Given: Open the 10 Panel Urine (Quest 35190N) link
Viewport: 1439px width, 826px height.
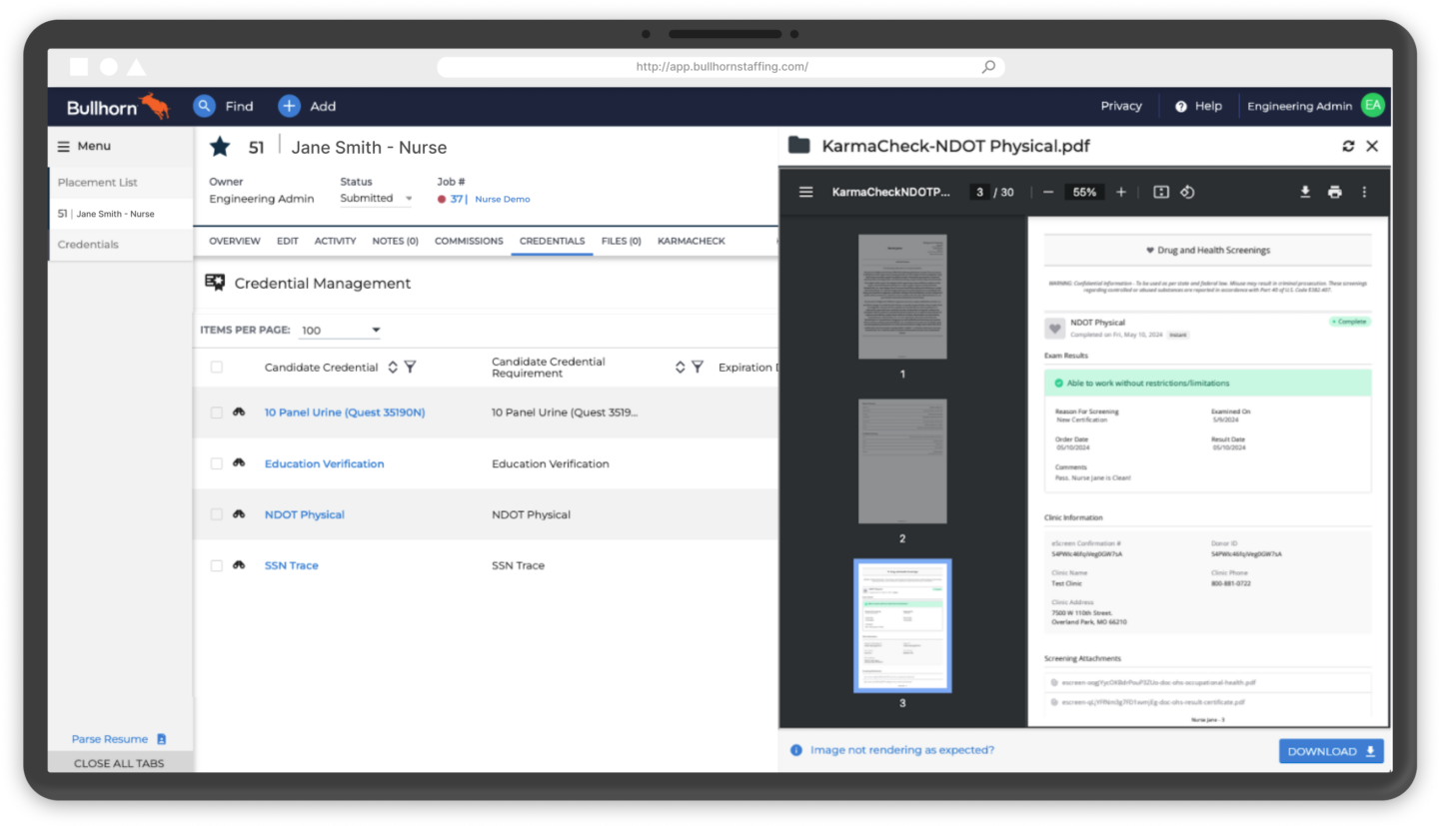Looking at the screenshot, I should pyautogui.click(x=345, y=412).
